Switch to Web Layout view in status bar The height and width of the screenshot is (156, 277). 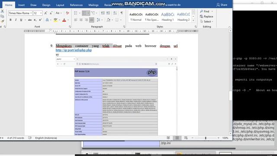(x=186, y=138)
